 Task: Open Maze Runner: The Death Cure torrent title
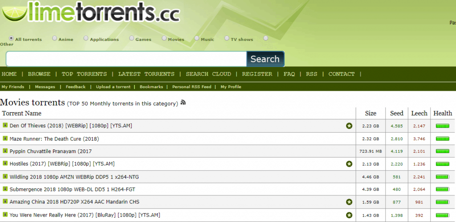(54, 139)
